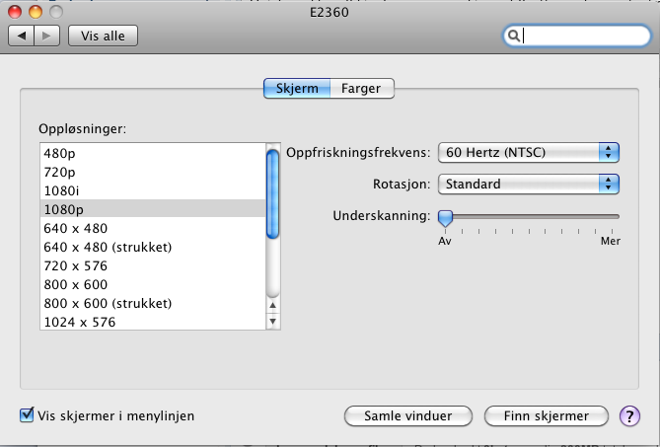The height and width of the screenshot is (447, 660).
Task: Open help with the question mark button
Action: point(629,415)
